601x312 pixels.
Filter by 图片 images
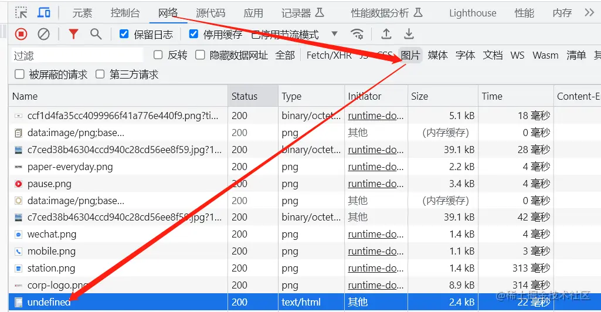click(410, 55)
